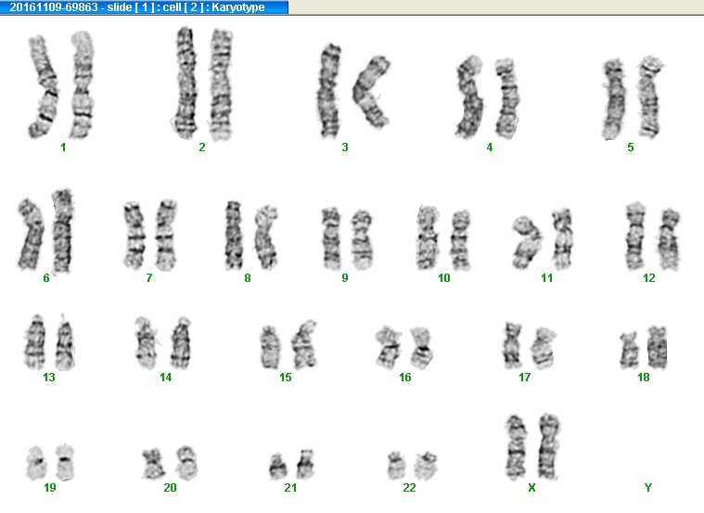Select the left chromosome 15
Screen dimensions: 704x513
pyautogui.click(x=270, y=347)
